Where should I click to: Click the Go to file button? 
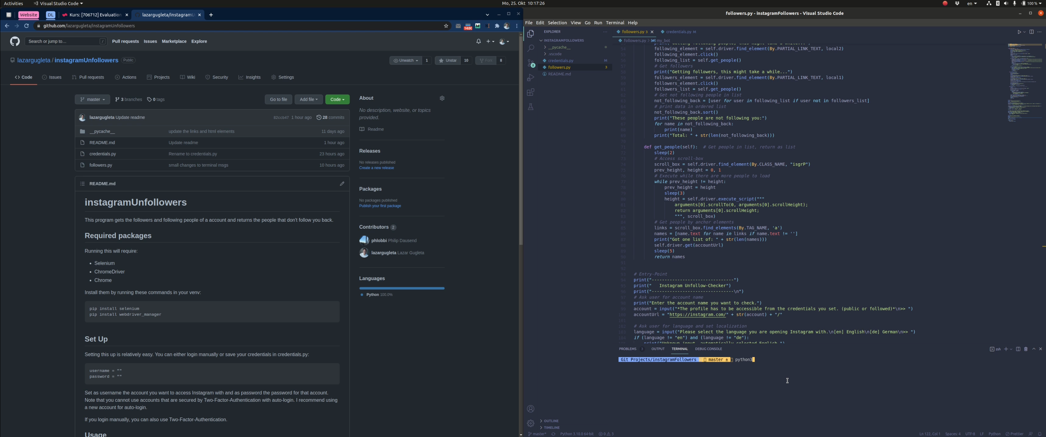point(279,99)
